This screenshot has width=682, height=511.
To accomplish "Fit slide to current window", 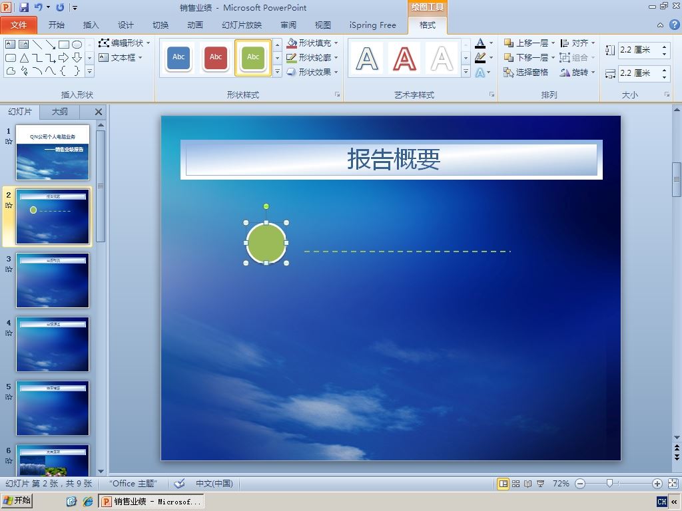I will point(673,484).
